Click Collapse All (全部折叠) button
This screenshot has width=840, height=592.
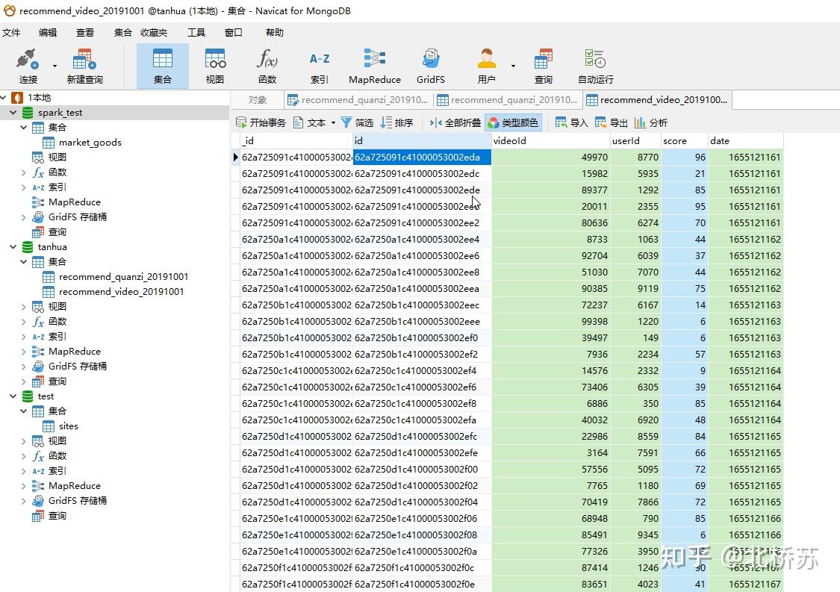pos(455,122)
